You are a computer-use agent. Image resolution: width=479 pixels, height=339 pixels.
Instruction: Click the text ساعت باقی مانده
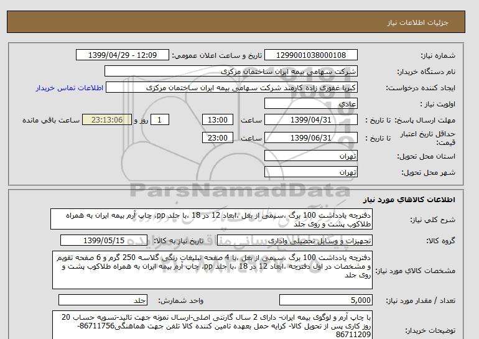(51, 120)
